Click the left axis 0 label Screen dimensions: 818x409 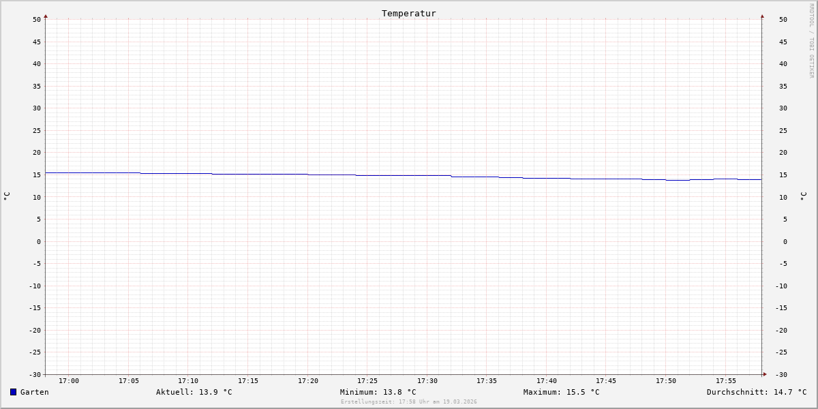(x=39, y=241)
